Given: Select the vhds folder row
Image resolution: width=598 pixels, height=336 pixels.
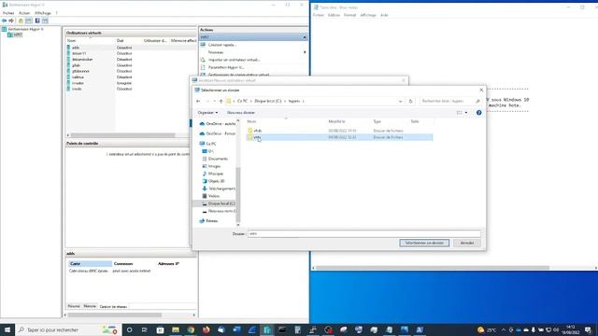Looking at the screenshot, I should [339, 131].
